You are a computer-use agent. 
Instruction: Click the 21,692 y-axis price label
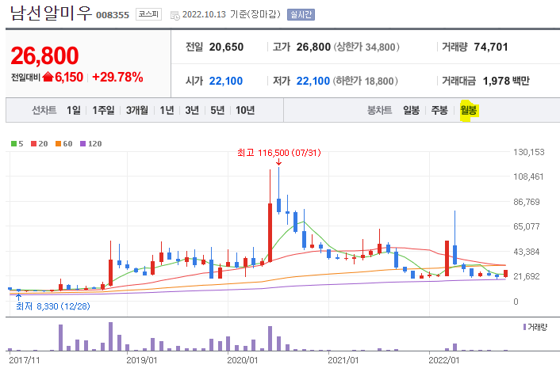(527, 276)
